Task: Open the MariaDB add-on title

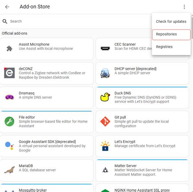Action: point(26,166)
